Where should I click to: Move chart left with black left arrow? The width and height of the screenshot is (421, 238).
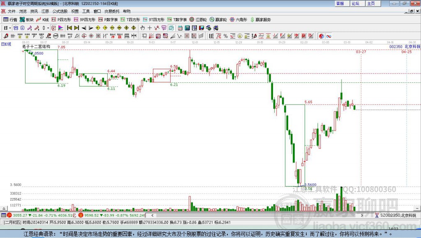click(x=84, y=28)
